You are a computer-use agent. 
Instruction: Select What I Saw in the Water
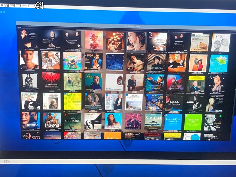[x=93, y=102]
